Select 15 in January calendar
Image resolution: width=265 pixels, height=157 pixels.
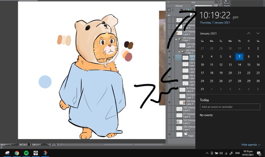[x=249, y=65]
